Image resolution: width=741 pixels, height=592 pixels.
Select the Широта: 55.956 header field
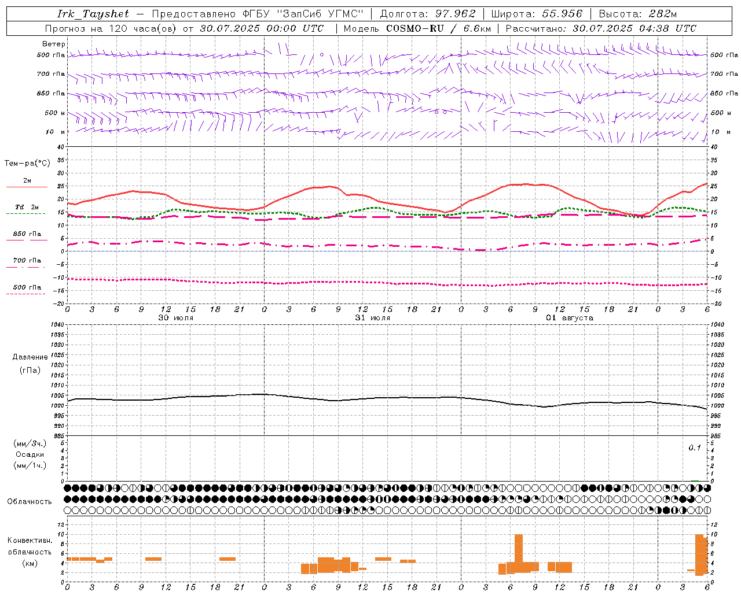[537, 14]
